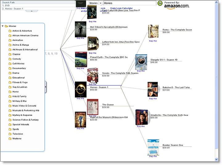Select the Classics folder
The image size is (222, 165).
point(14,54)
